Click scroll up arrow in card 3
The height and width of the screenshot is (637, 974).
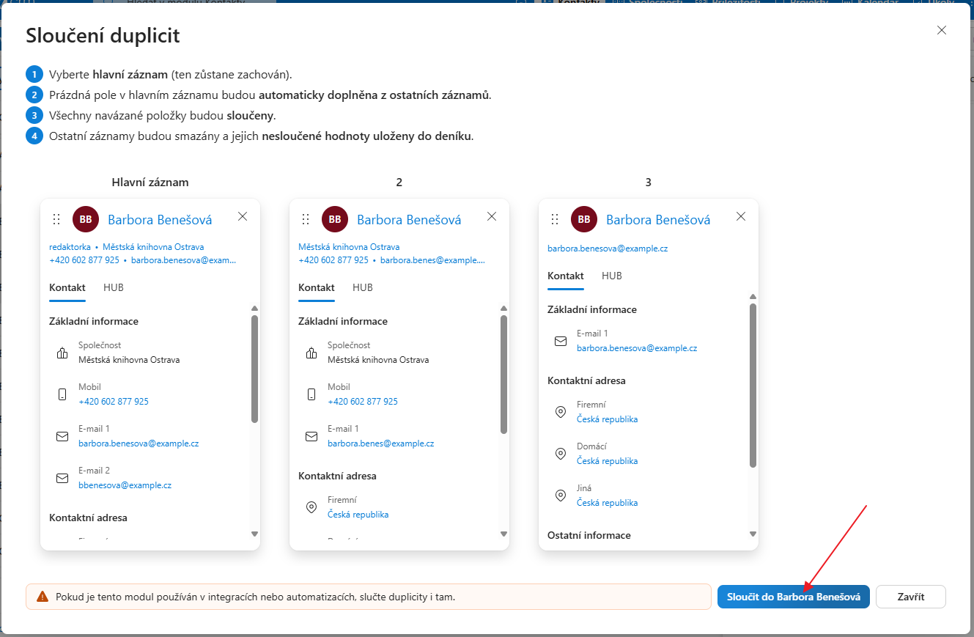click(753, 297)
